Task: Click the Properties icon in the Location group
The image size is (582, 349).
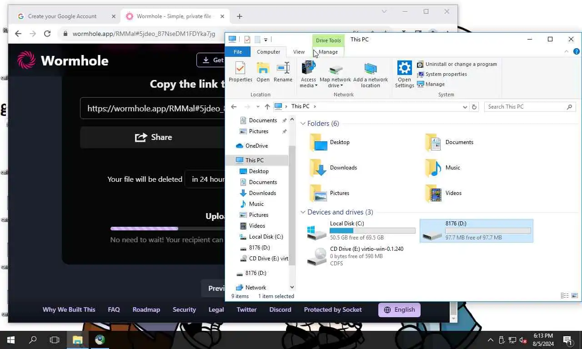Action: point(240,68)
